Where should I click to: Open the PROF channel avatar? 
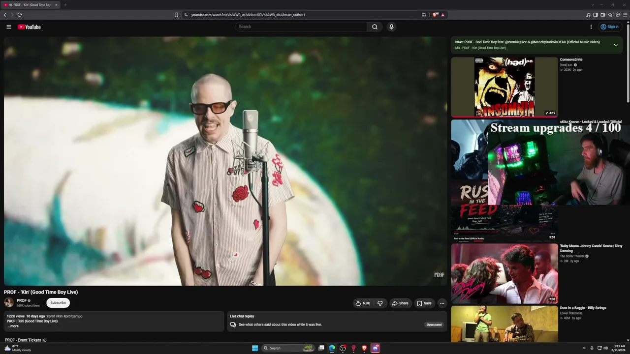pyautogui.click(x=9, y=303)
